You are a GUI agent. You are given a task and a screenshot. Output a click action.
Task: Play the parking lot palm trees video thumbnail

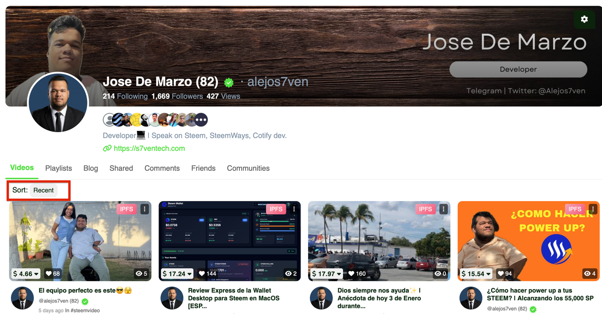tap(379, 241)
